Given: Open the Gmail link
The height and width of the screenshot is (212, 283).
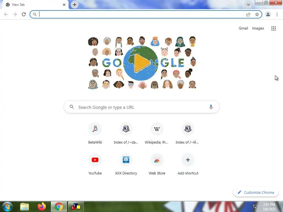Looking at the screenshot, I should (243, 28).
